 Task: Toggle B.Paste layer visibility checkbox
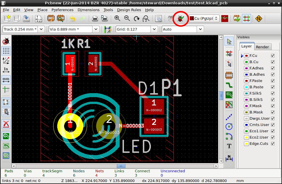pyautogui.click(x=273, y=87)
